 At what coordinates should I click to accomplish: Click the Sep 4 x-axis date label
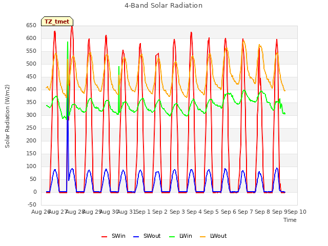pos(194,212)
